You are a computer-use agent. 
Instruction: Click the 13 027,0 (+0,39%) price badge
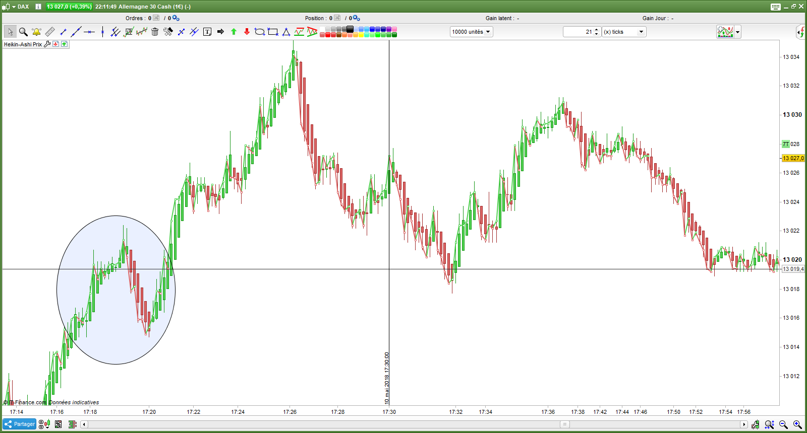(69, 7)
